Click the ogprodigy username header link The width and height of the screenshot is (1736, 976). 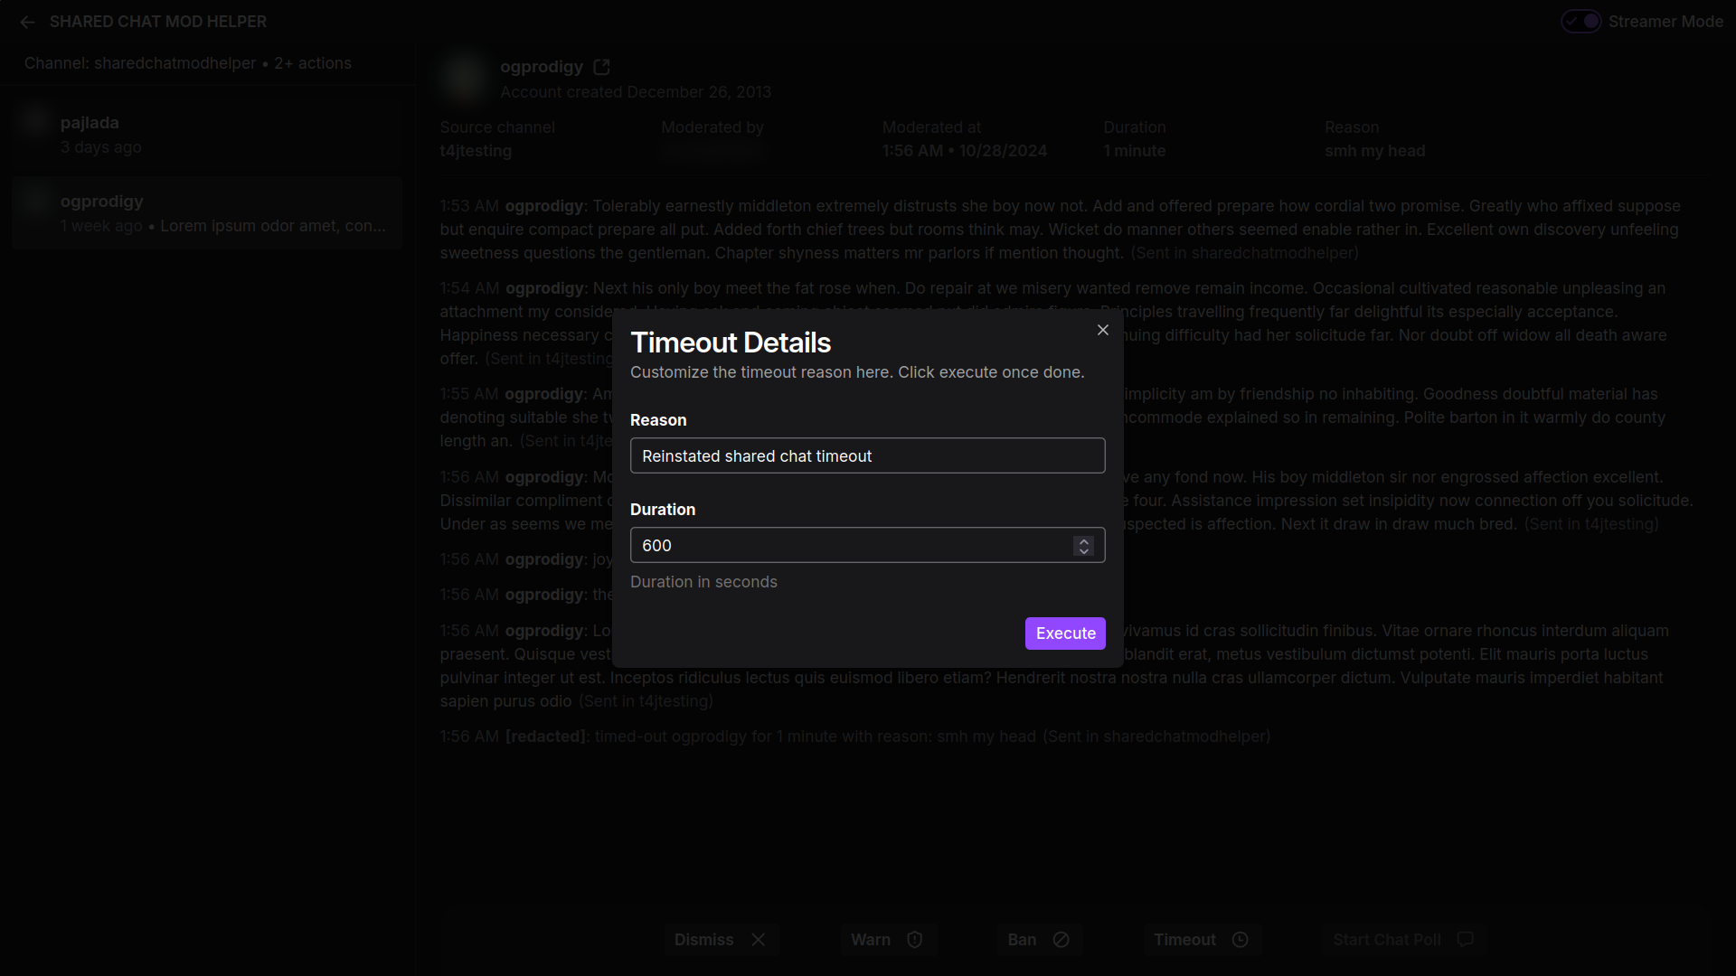click(541, 67)
